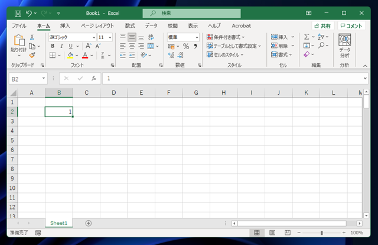Viewport: 378px width, 245px height.
Task: Open the font size dropdown
Action: pyautogui.click(x=110, y=37)
